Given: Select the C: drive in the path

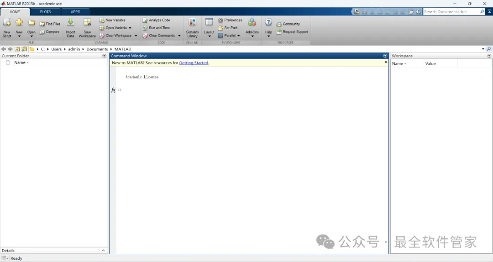Looking at the screenshot, I should coord(43,49).
